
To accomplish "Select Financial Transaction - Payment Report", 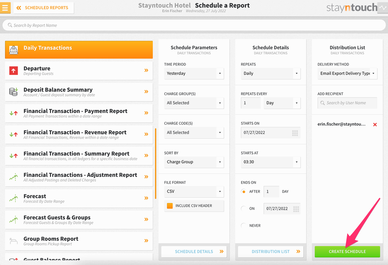I will coord(79,113).
